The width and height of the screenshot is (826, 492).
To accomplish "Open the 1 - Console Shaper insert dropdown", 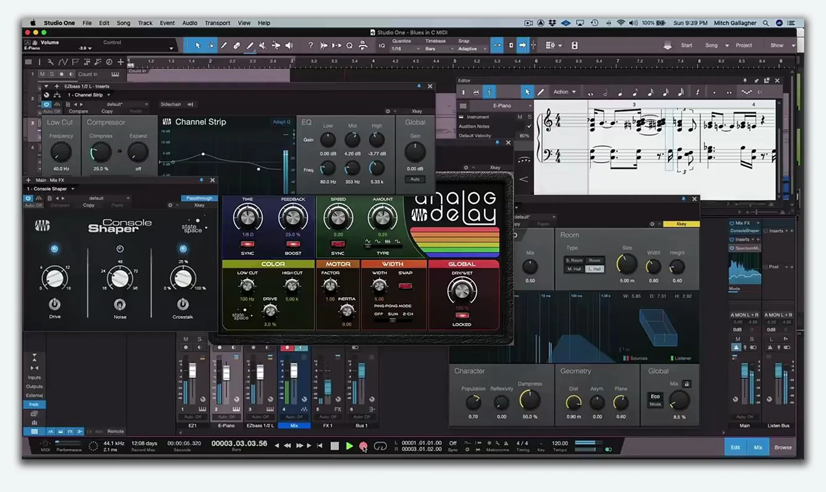I will [x=51, y=189].
